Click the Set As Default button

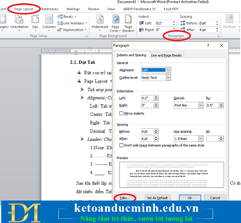(x=157, y=198)
